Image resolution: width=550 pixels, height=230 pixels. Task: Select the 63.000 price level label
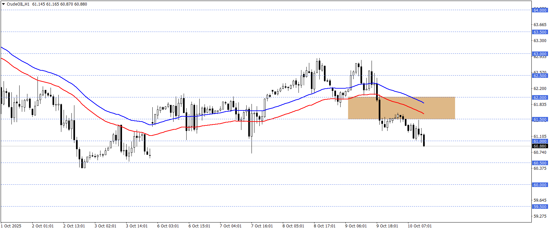click(x=540, y=54)
